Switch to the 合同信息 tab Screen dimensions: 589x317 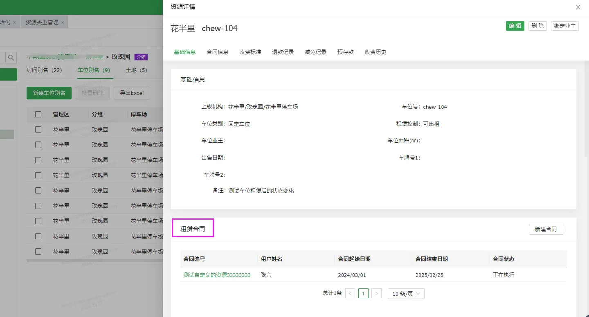(218, 52)
